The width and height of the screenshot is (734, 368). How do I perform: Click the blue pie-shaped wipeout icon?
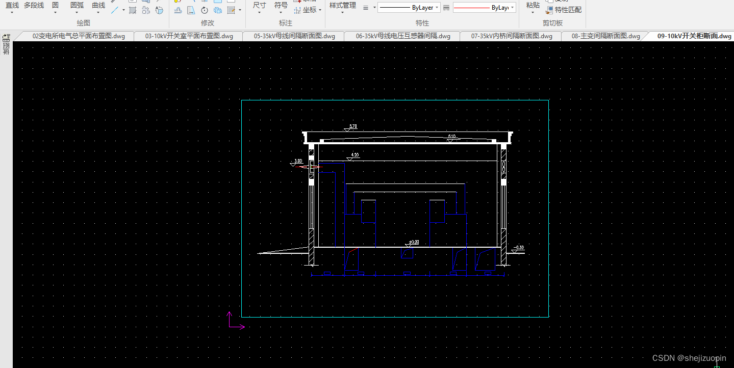pyautogui.click(x=160, y=10)
